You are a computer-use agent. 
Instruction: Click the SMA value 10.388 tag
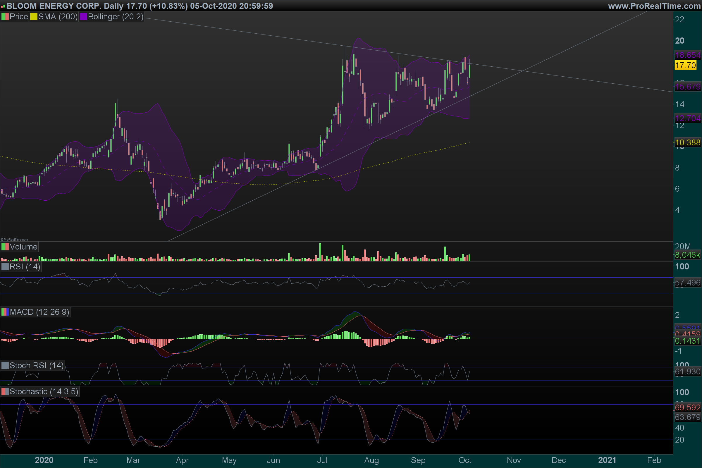click(x=687, y=143)
